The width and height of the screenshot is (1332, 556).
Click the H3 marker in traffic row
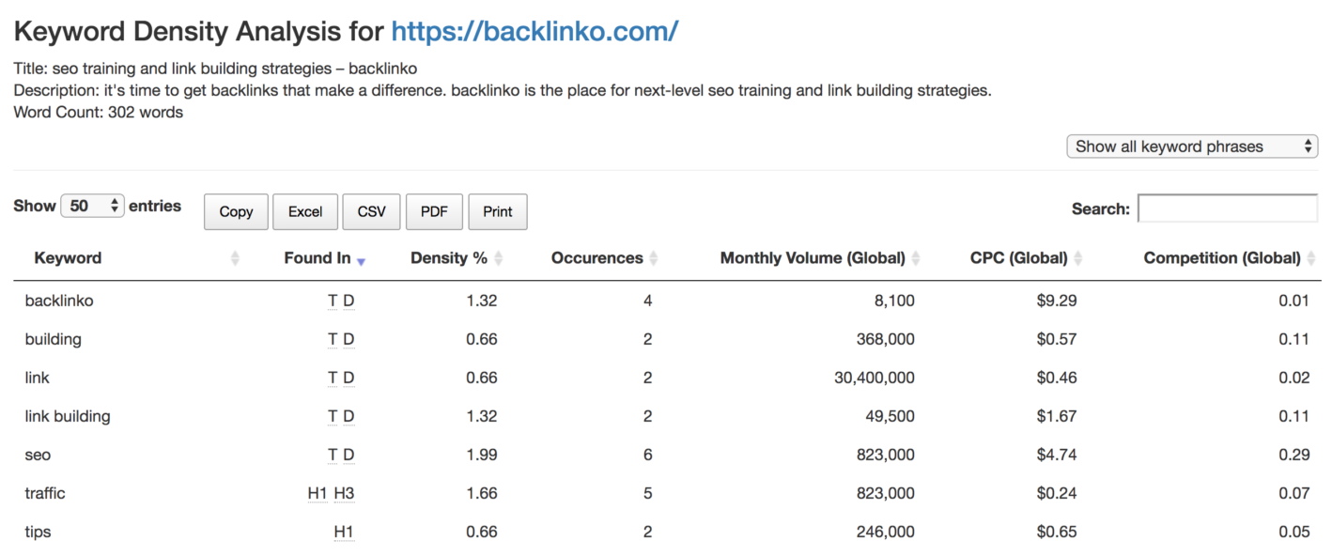pos(344,494)
